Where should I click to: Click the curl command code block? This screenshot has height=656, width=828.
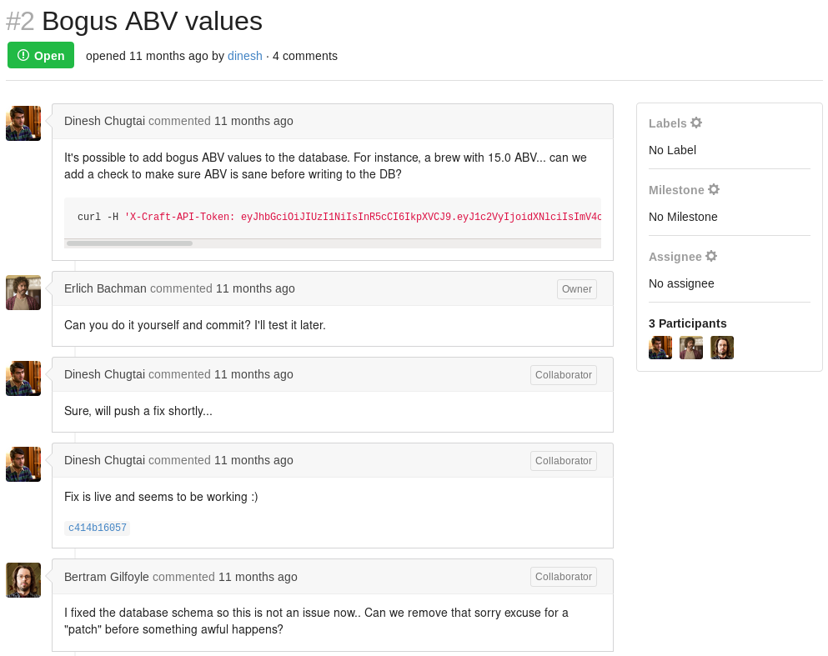pyautogui.click(x=333, y=217)
